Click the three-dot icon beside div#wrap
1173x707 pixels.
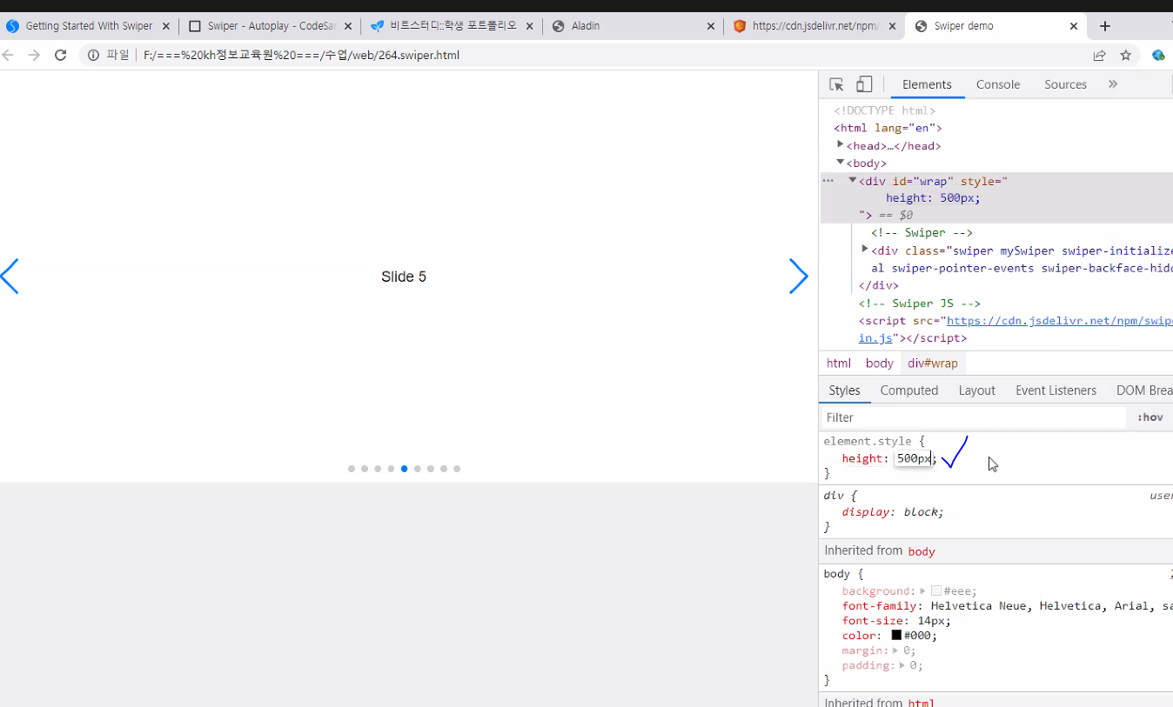pyautogui.click(x=828, y=180)
